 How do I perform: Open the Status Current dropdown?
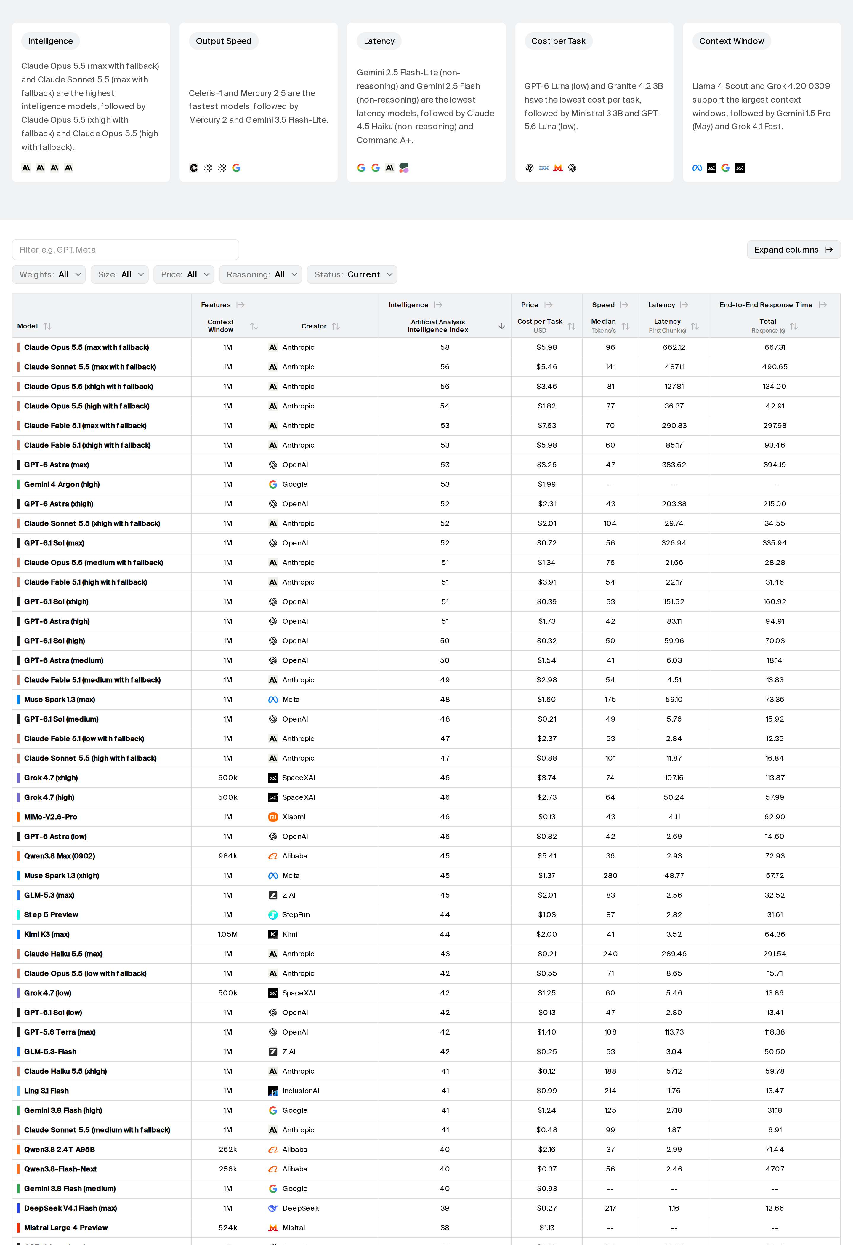(352, 274)
